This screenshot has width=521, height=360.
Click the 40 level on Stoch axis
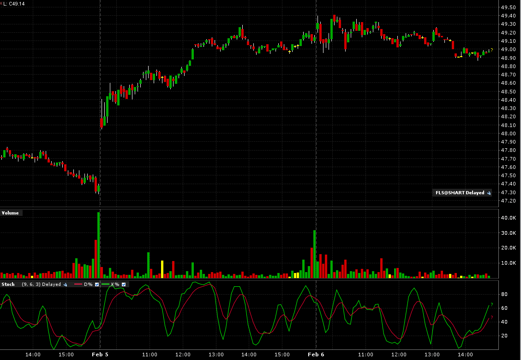point(504,322)
